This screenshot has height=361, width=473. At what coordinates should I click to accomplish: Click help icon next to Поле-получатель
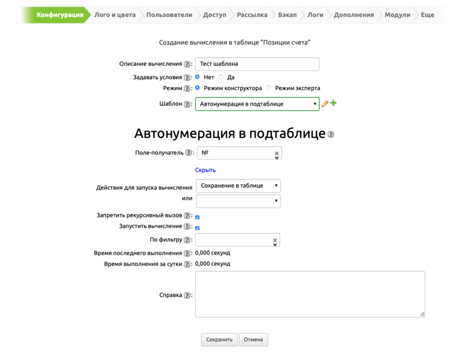pyautogui.click(x=188, y=153)
